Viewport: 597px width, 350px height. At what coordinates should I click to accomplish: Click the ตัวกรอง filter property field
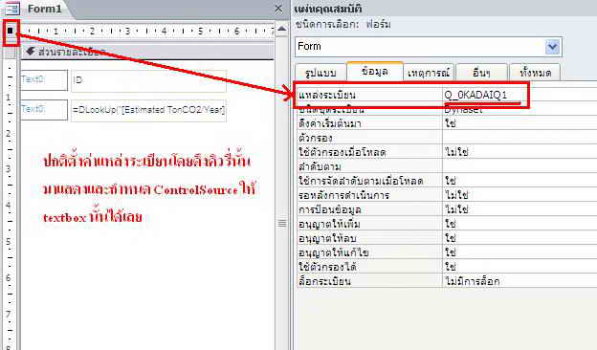coord(520,138)
